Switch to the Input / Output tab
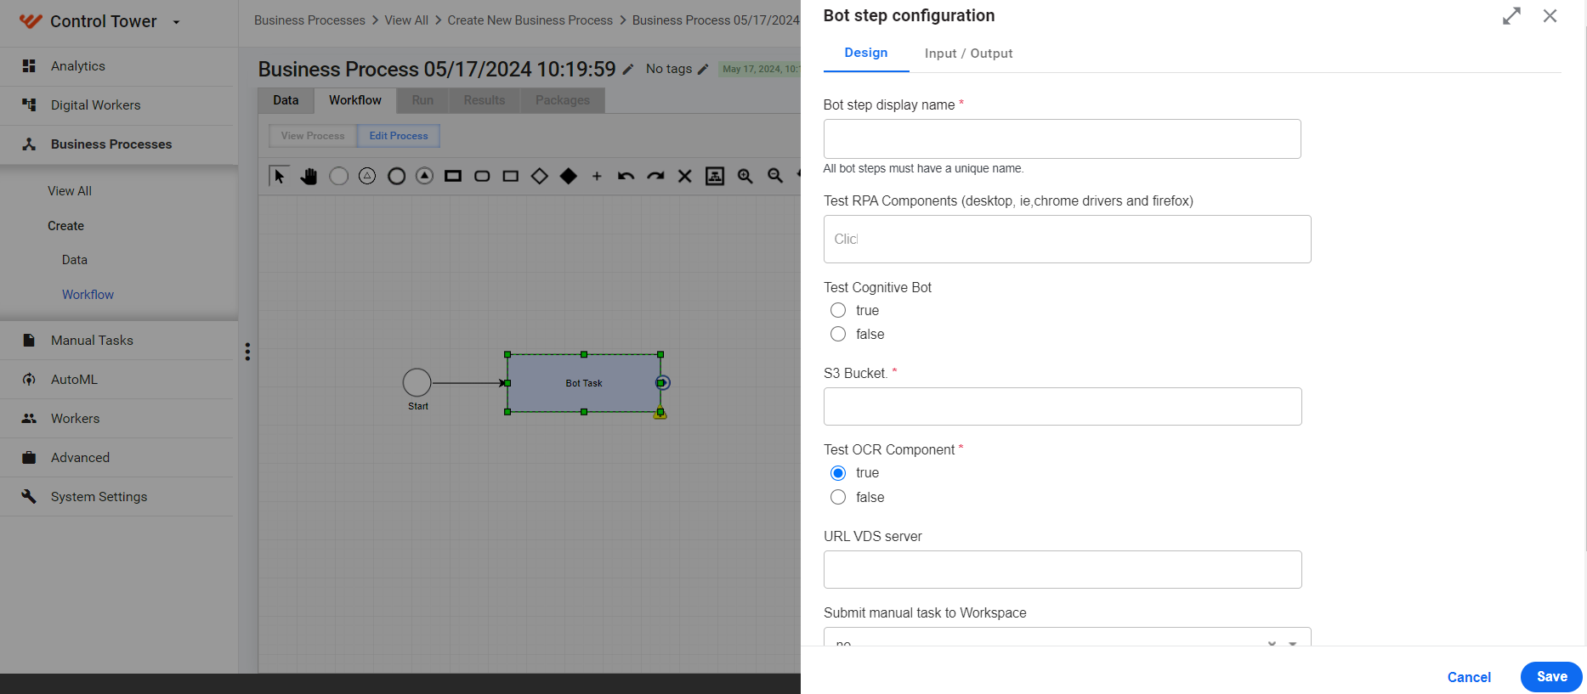Viewport: 1587px width, 694px height. [969, 54]
